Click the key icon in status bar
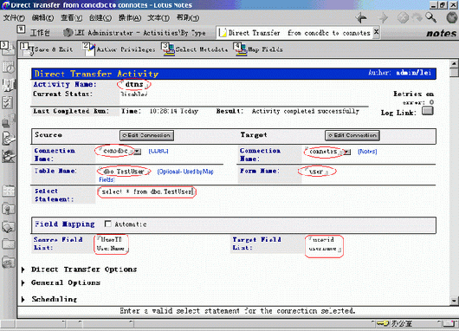This screenshot has width=459, height=331. point(382,323)
